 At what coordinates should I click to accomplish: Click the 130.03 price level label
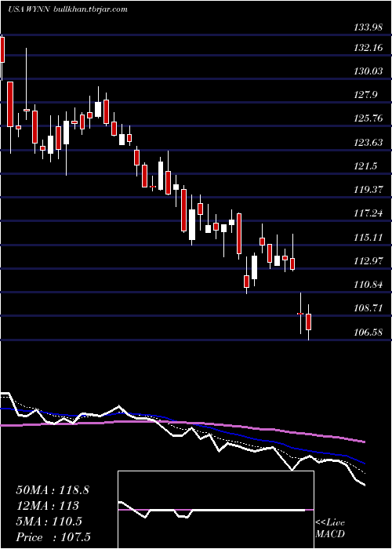pos(368,71)
